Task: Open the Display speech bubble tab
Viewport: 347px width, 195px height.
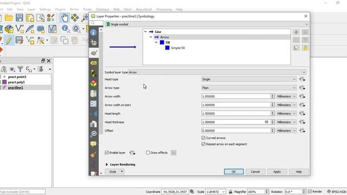Action: tap(94, 144)
